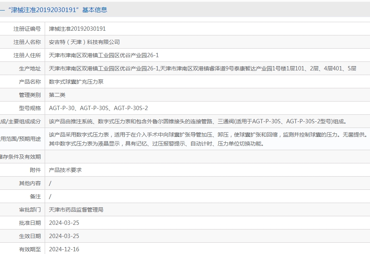Click the company name 安吉特（天津）科技有限公司

84,42
